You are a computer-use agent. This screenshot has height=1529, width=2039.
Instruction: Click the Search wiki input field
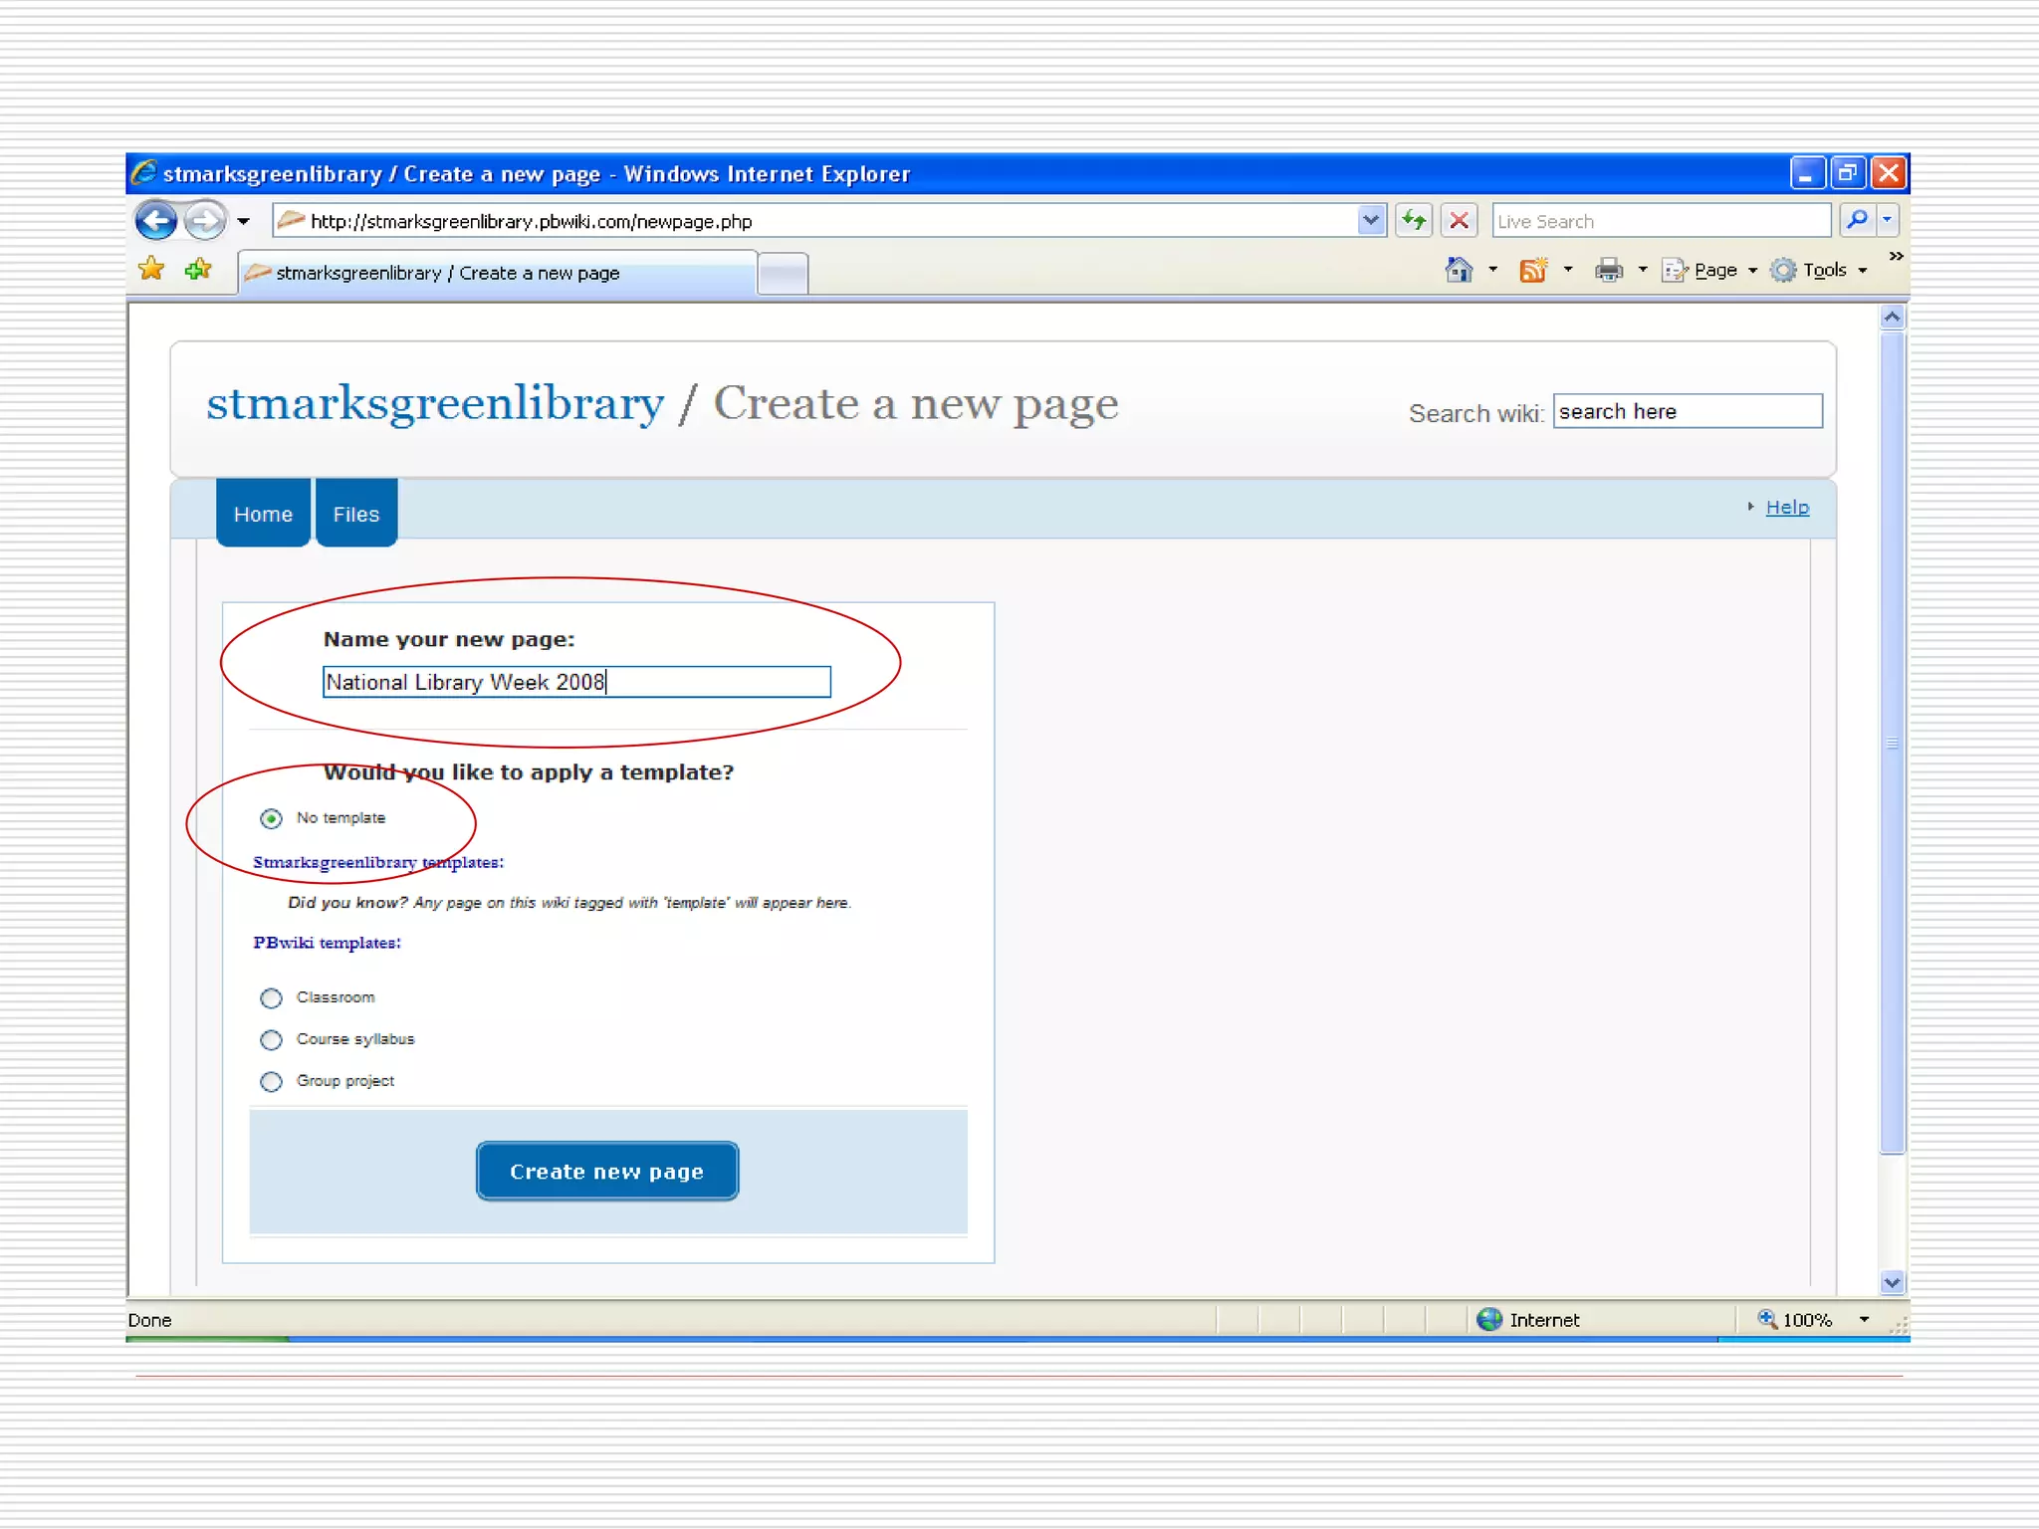point(1687,411)
